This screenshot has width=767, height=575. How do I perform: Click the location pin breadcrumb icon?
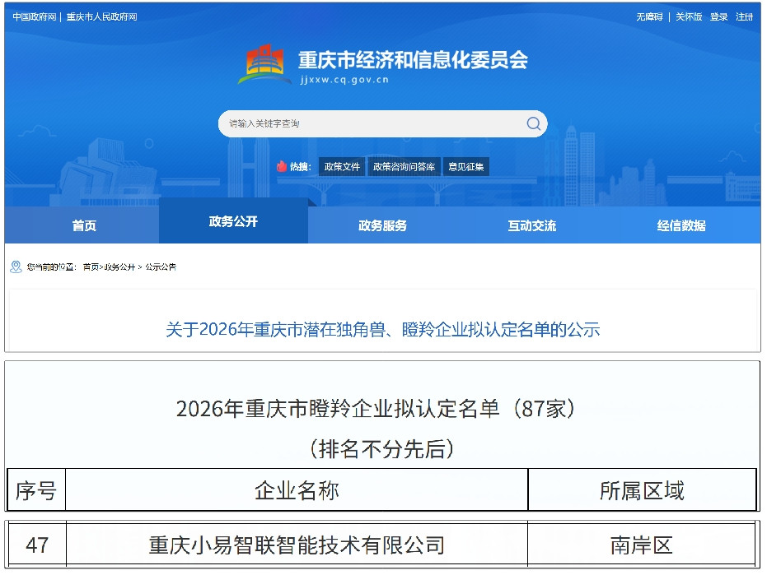click(x=16, y=267)
